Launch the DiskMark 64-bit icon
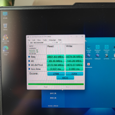Image resolution: width=115 pixels, height=115 pixels. (97, 49)
